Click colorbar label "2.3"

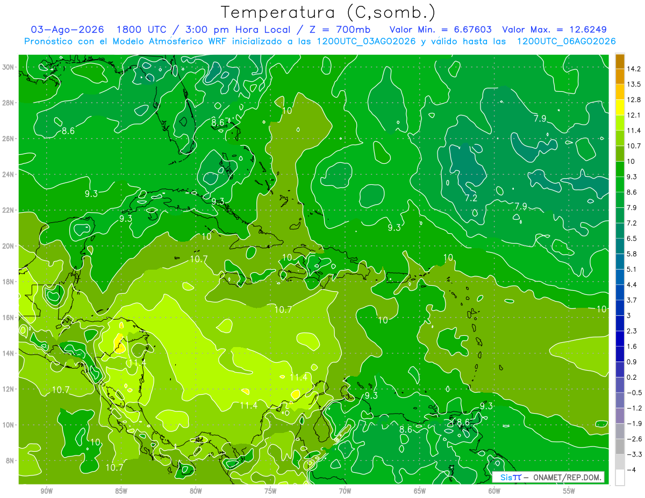(x=632, y=331)
